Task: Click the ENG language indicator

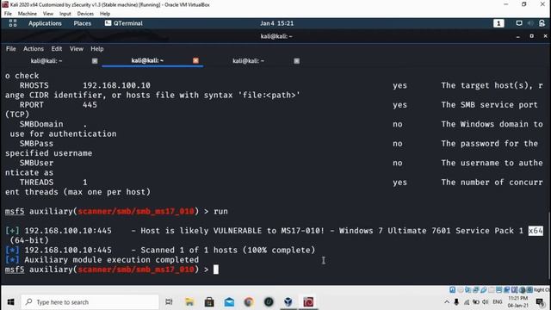Action: point(498,302)
